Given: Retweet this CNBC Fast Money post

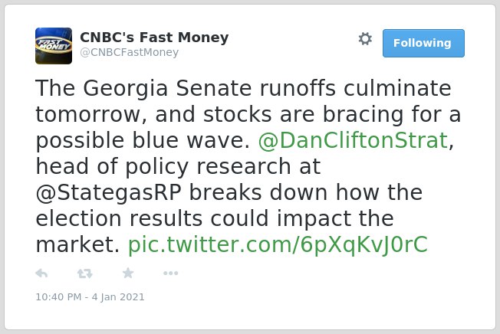Looking at the screenshot, I should [85, 273].
